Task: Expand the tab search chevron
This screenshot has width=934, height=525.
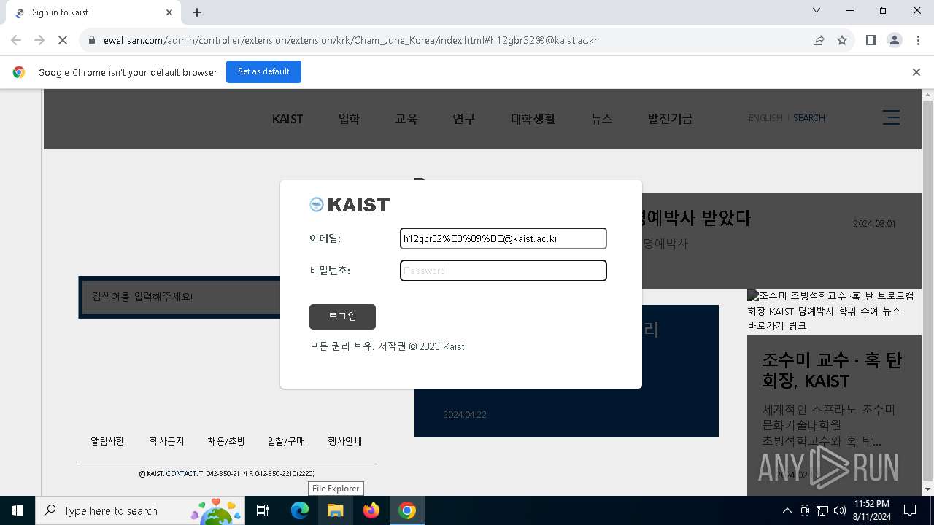Action: 817,11
